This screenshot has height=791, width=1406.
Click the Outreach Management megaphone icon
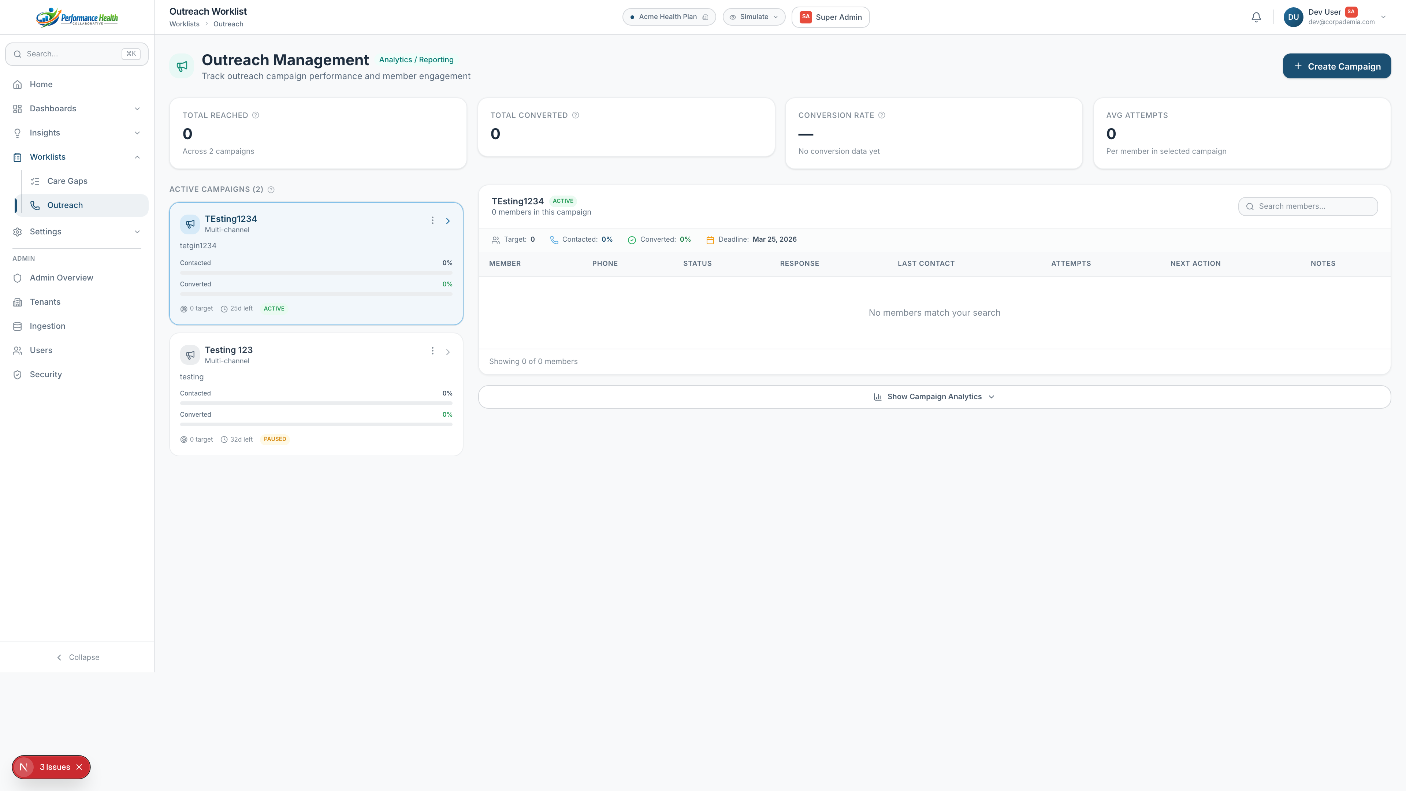click(182, 66)
